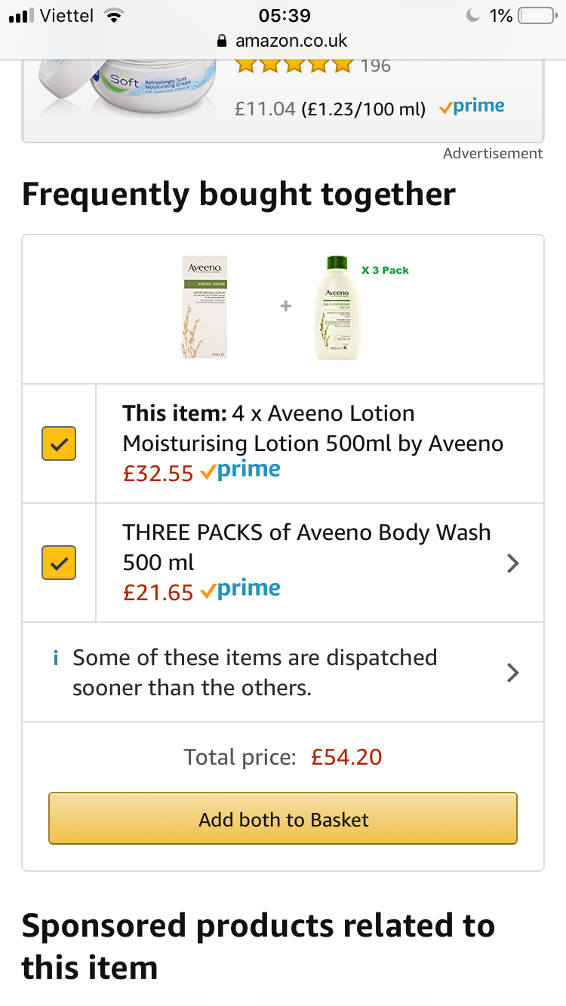This screenshot has width=566, height=1006.
Task: Tap the amazon.co.uk address bar
Action: (283, 41)
